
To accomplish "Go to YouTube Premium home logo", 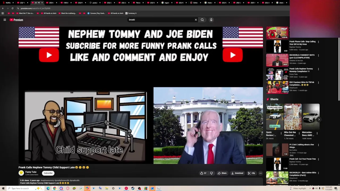I will pyautogui.click(x=16, y=20).
